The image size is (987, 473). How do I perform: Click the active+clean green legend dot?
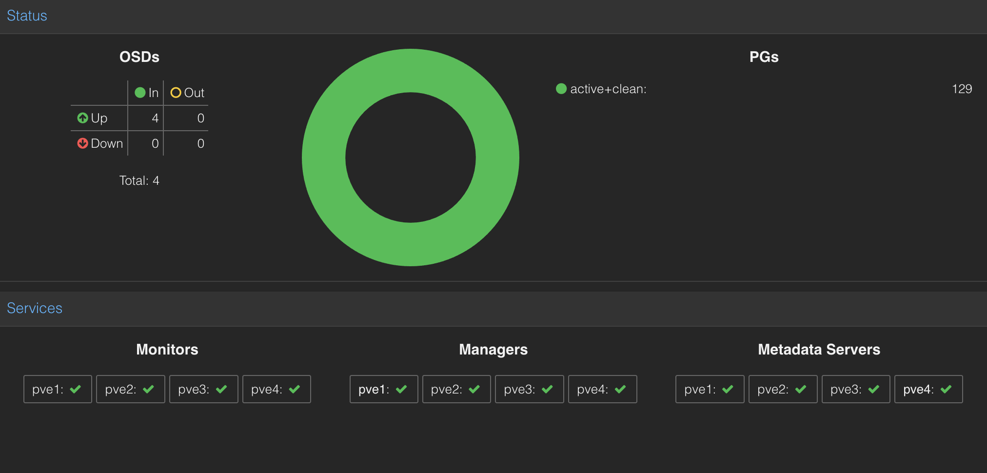click(561, 89)
